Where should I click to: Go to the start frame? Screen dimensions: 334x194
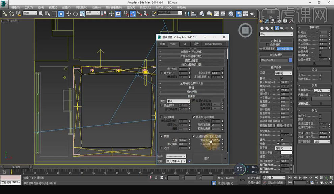[x=290, y=177]
